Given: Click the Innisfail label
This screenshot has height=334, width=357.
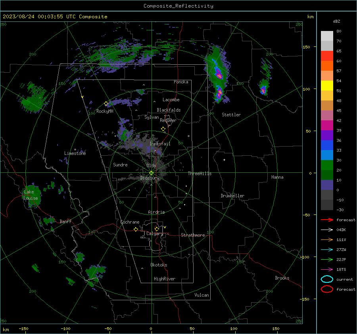Looking at the screenshot, I should (x=160, y=144).
